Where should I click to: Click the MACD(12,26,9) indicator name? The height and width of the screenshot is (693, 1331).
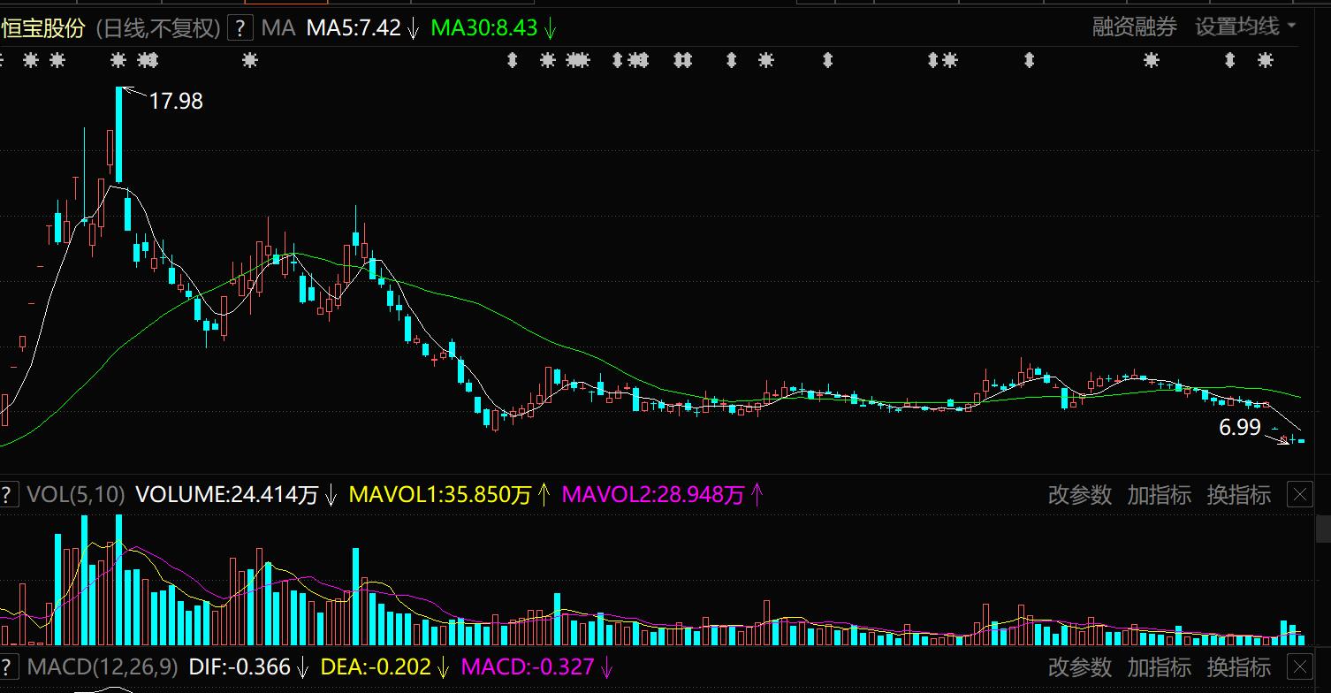click(x=103, y=666)
